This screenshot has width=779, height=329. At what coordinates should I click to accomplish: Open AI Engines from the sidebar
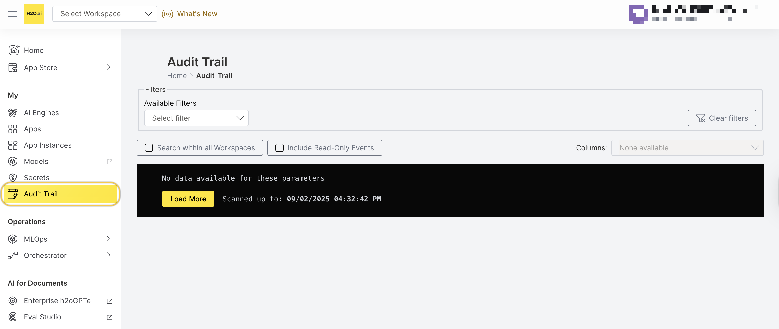41,113
